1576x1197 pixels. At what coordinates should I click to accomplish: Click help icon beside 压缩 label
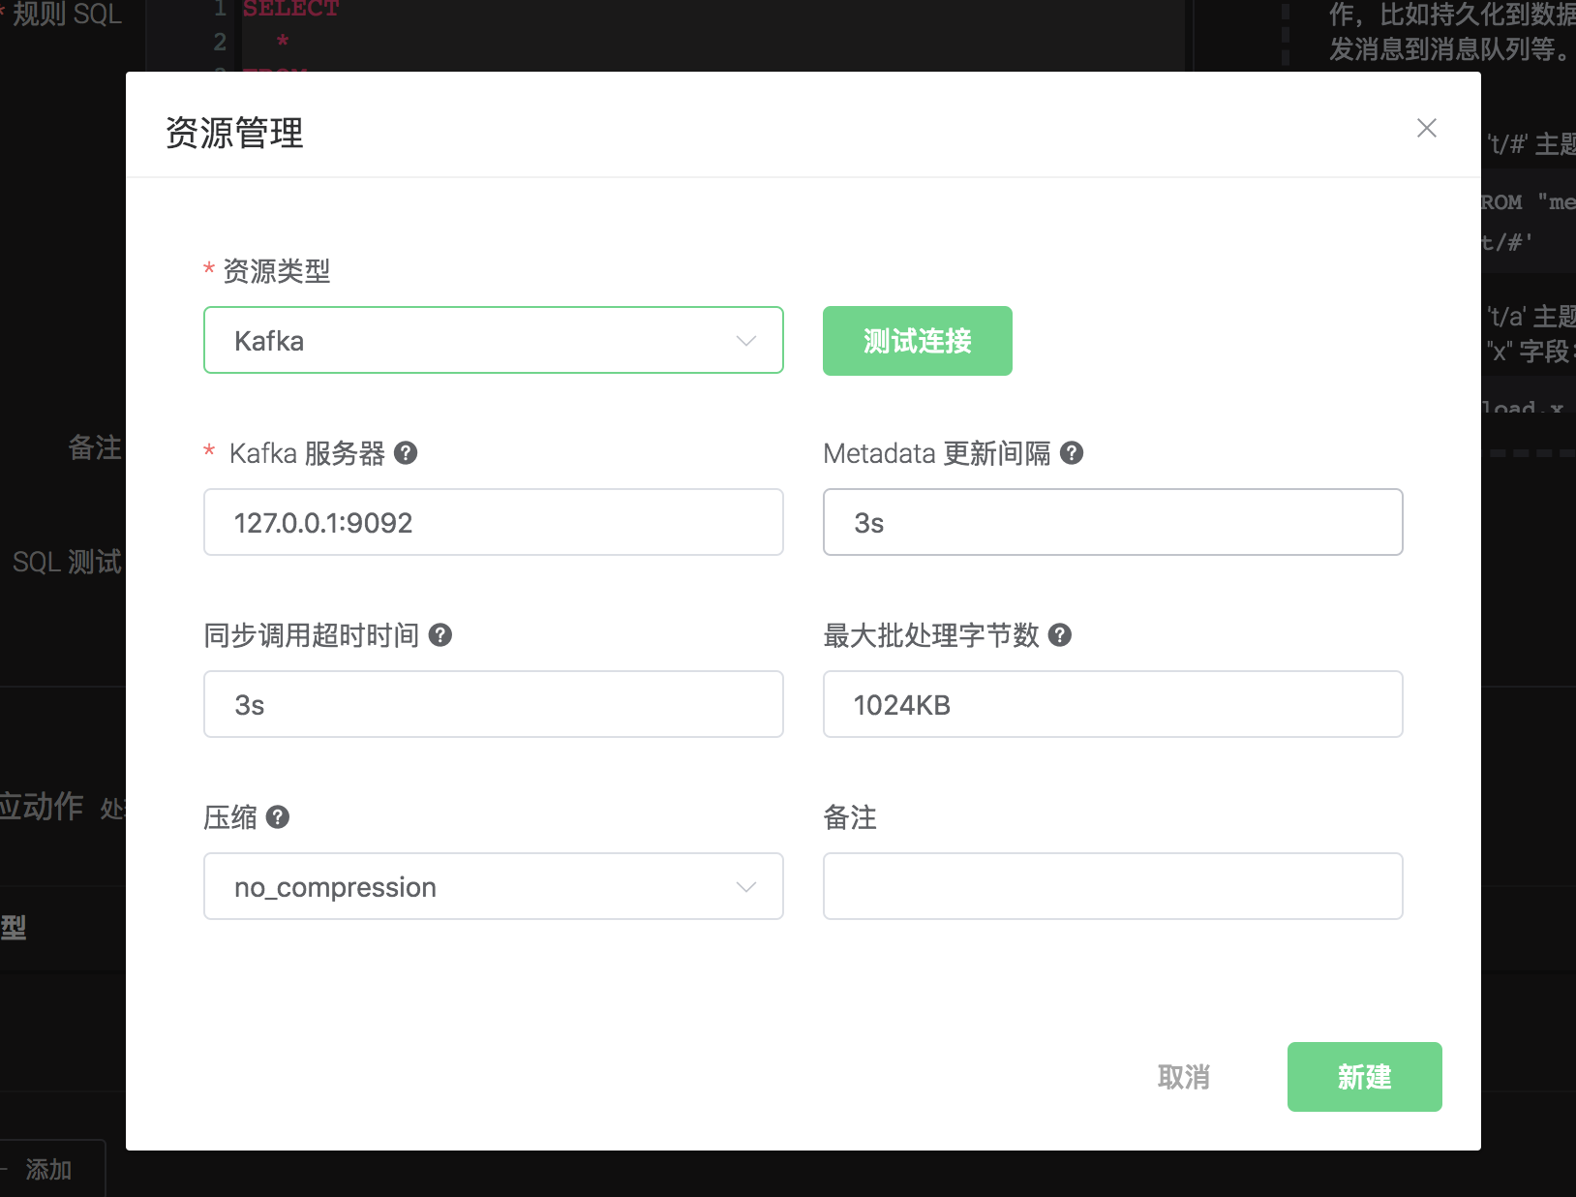(278, 816)
